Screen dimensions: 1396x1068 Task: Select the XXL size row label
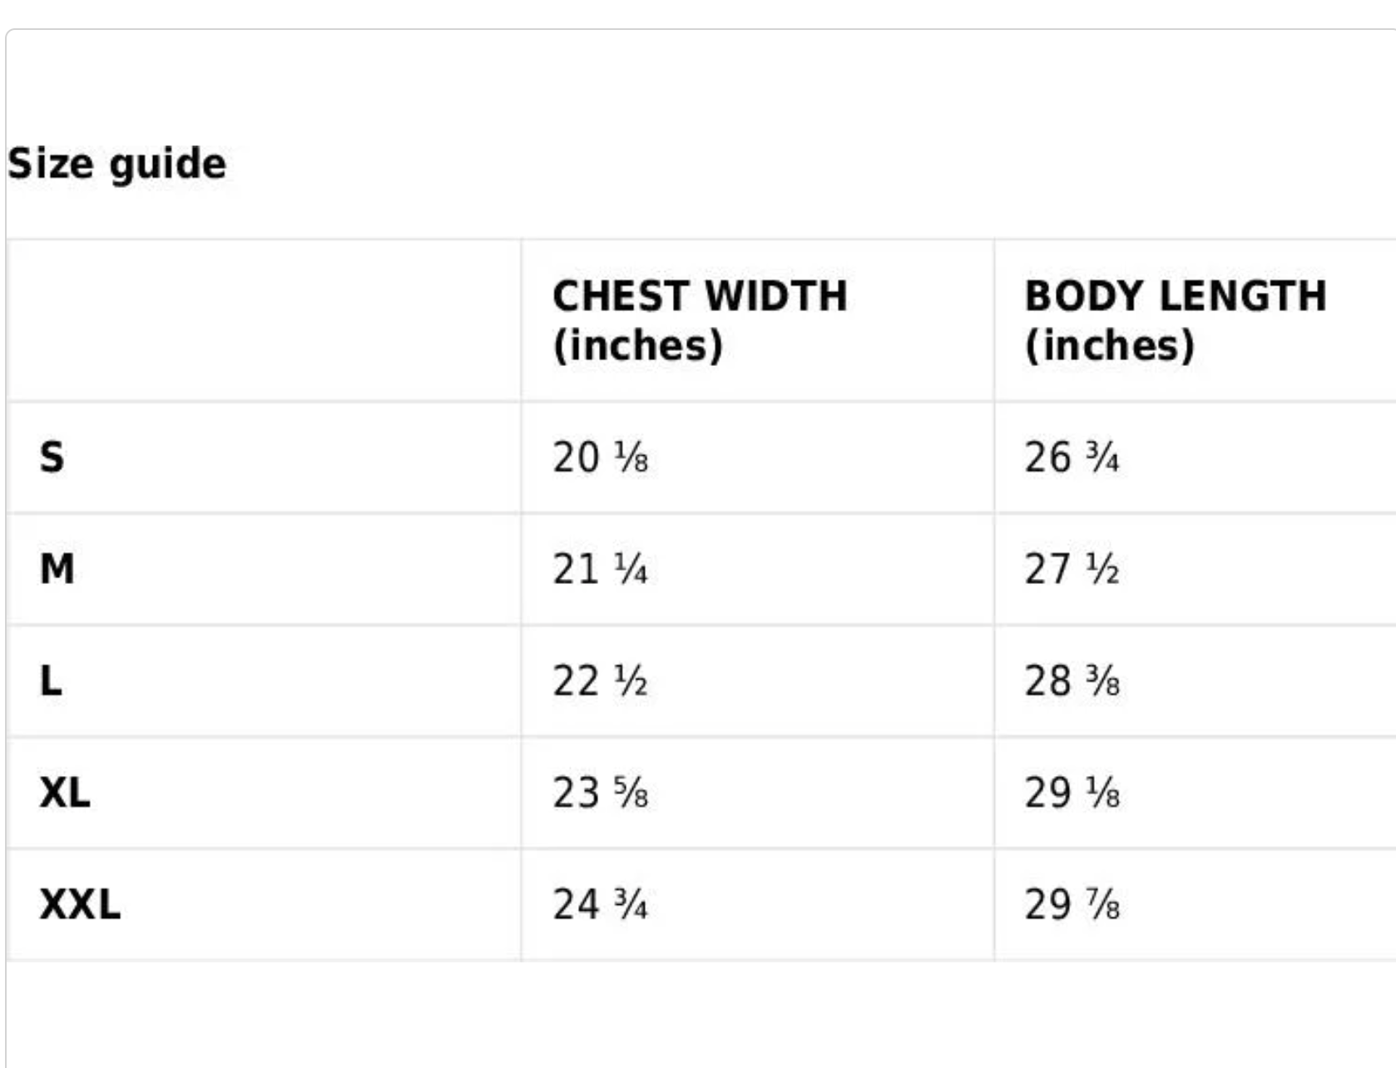pyautogui.click(x=80, y=904)
